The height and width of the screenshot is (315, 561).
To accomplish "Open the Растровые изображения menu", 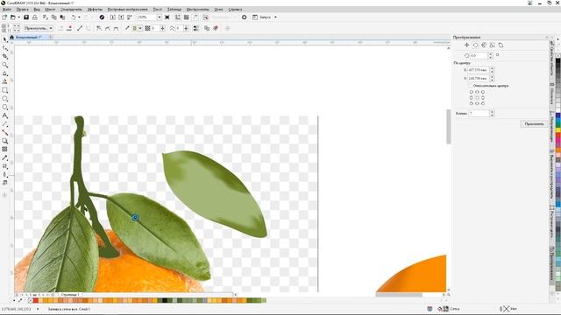I will point(127,10).
